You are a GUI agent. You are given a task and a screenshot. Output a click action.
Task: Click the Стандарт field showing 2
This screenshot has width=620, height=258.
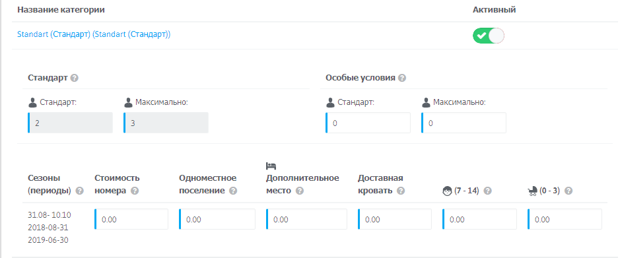[71, 123]
